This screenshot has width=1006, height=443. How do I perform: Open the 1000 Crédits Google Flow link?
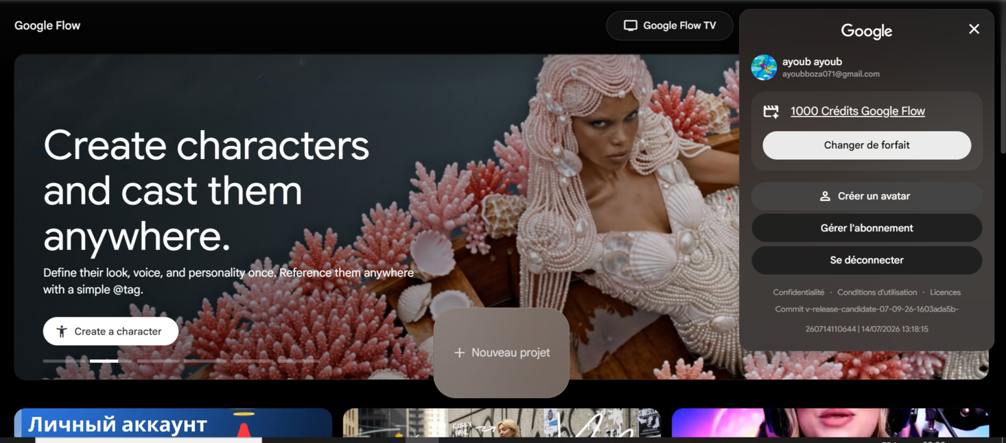[857, 111]
